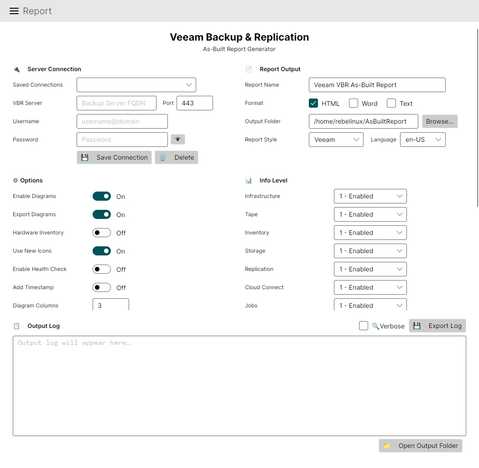Click the floppy disk icon on Export Log
Screen dimensions: 479x468
click(417, 326)
